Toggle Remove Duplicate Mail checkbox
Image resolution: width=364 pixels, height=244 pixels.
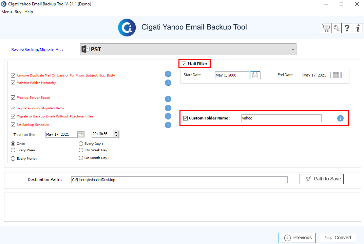(13, 75)
